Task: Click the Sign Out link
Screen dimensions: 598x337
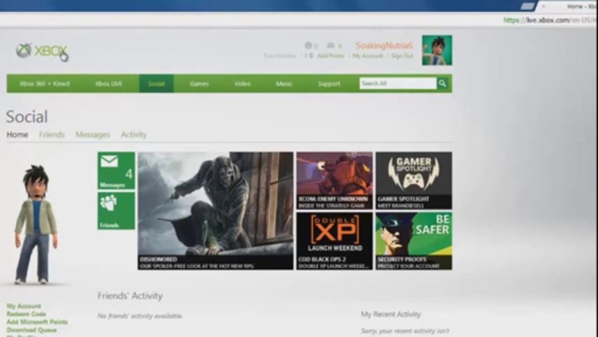Action: 402,56
